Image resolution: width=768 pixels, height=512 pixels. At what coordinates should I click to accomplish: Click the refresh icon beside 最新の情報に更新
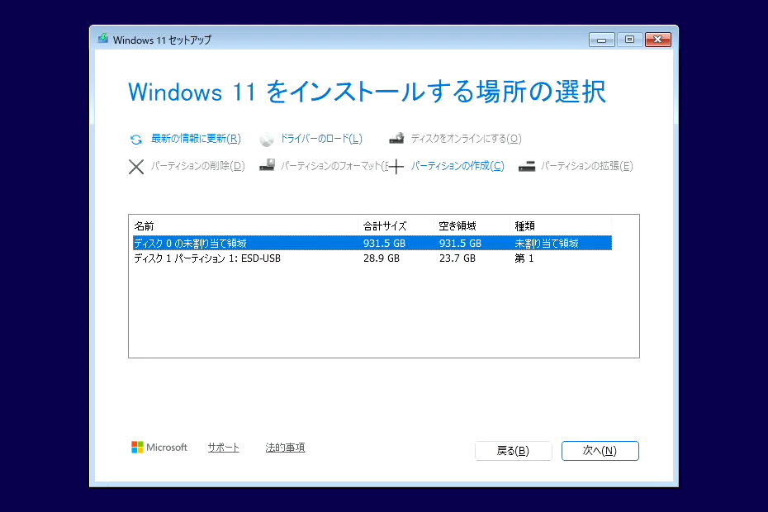pos(135,139)
